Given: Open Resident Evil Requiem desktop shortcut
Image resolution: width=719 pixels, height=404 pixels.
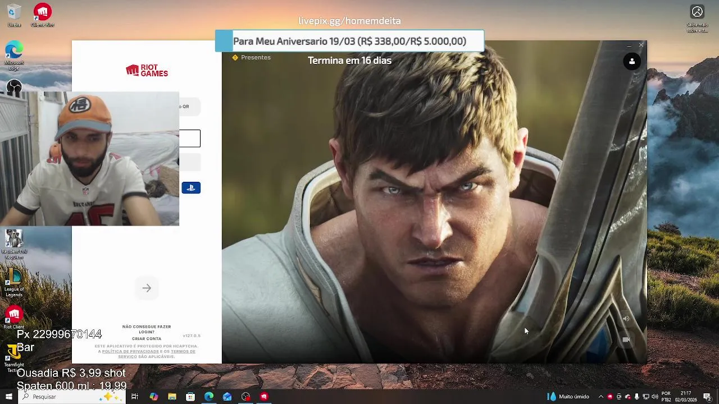Looking at the screenshot, I should (14, 245).
